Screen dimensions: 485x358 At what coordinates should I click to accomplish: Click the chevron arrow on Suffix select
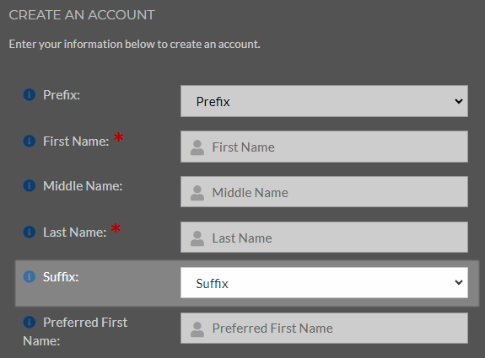[x=459, y=282]
